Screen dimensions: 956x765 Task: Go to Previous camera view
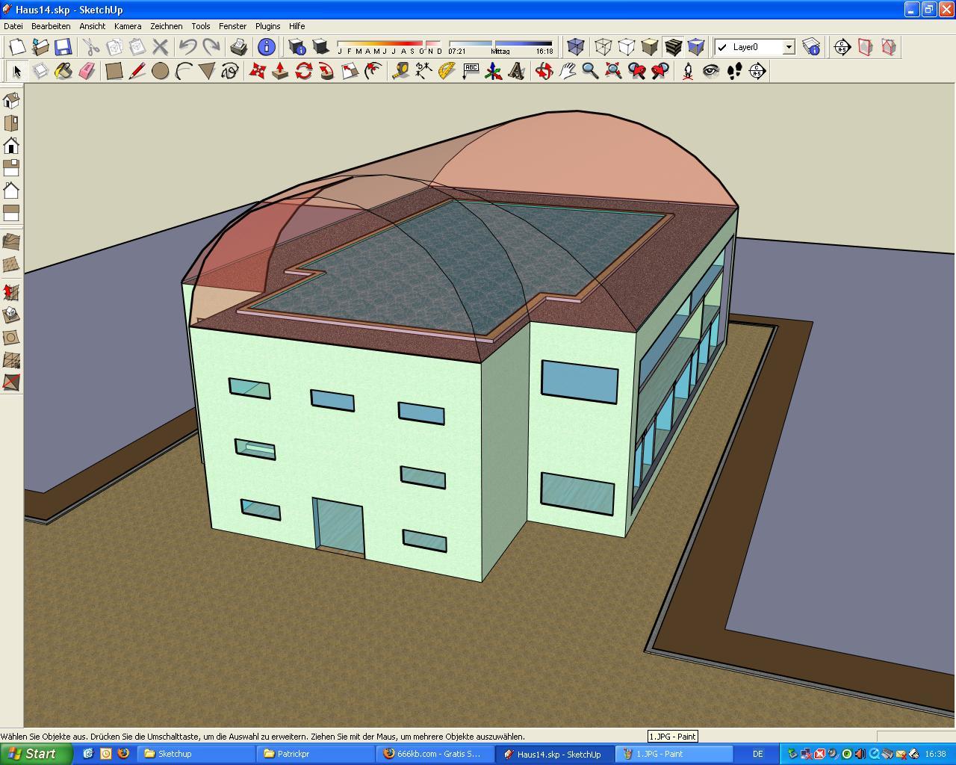click(637, 71)
